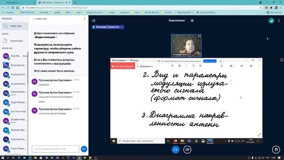Viewport: 284px width, 160px height.
Task: Click the Волкова Галина webcam thumbnail
Action: 186,45
